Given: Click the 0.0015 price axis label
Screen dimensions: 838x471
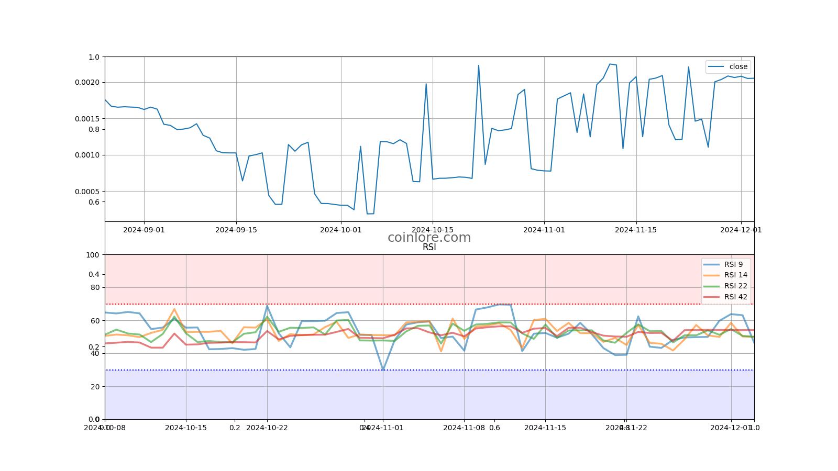Looking at the screenshot, I should point(87,119).
